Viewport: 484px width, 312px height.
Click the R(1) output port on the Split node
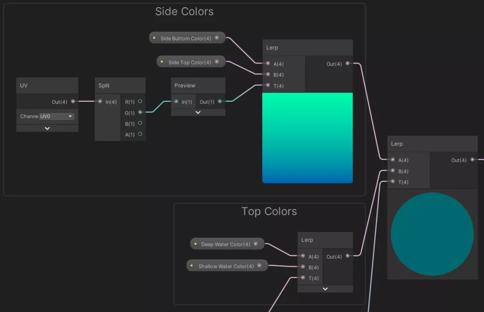point(140,102)
